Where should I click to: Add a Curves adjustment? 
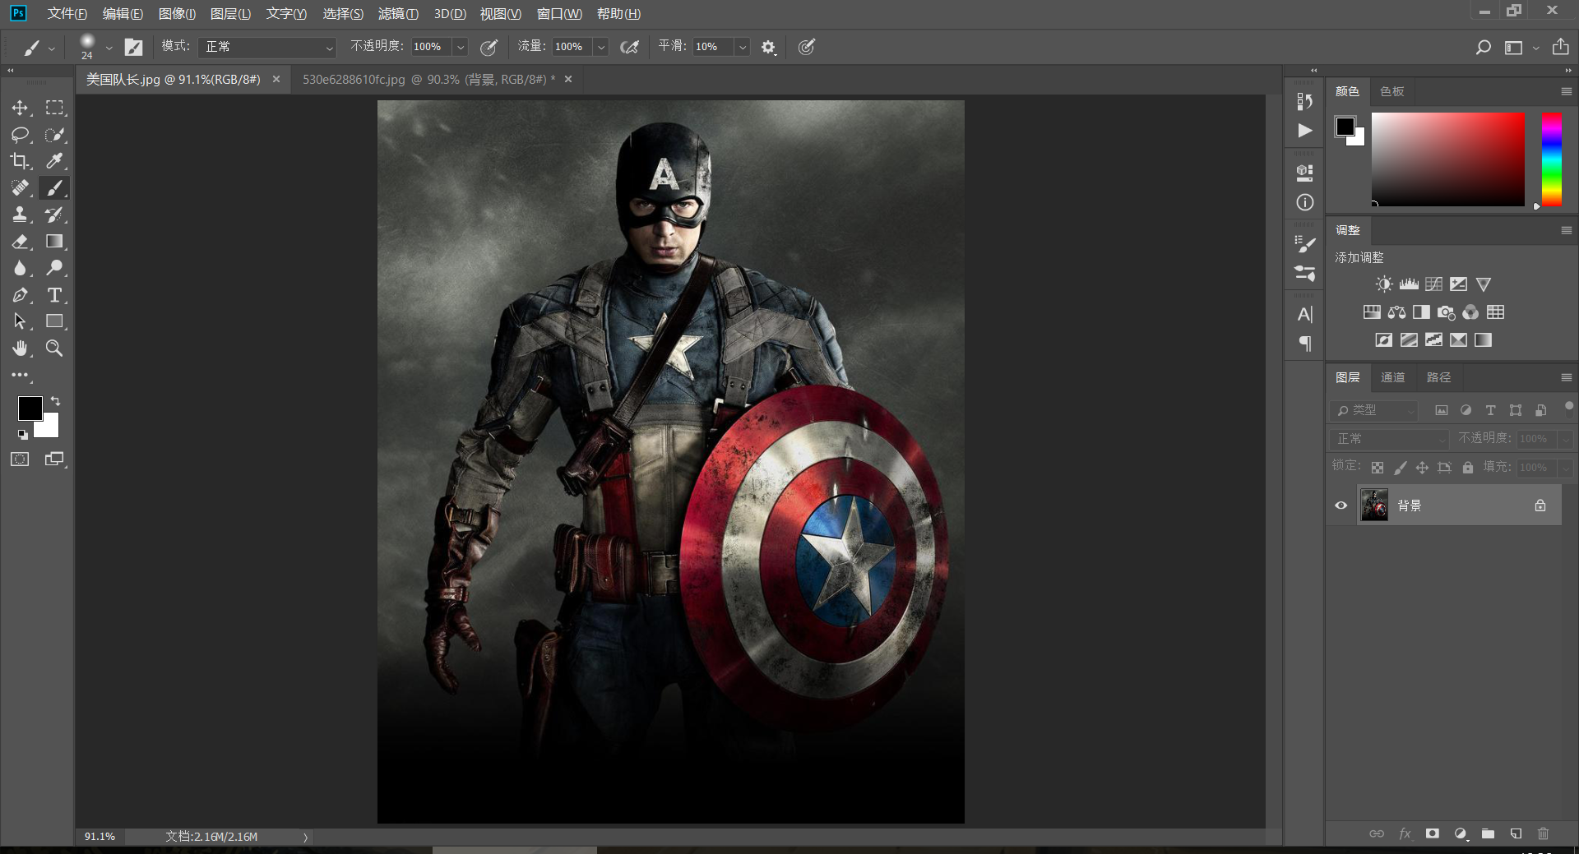tap(1433, 284)
